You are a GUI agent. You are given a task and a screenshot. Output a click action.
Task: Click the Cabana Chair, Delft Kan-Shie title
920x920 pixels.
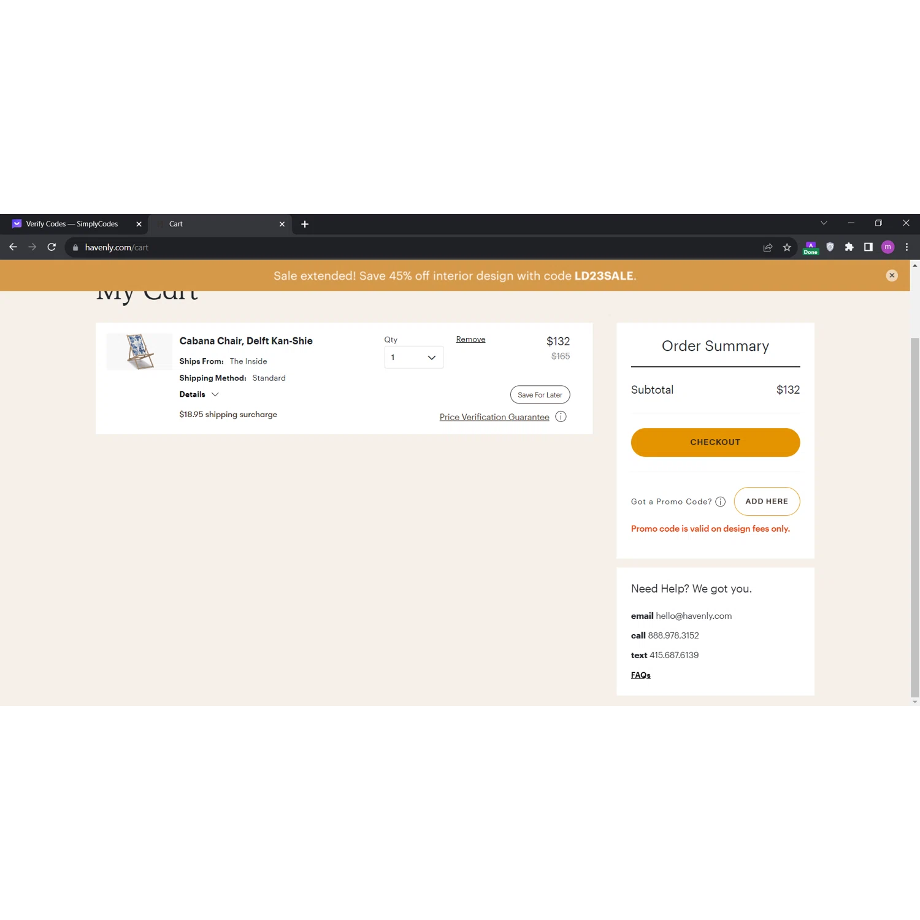(x=246, y=341)
